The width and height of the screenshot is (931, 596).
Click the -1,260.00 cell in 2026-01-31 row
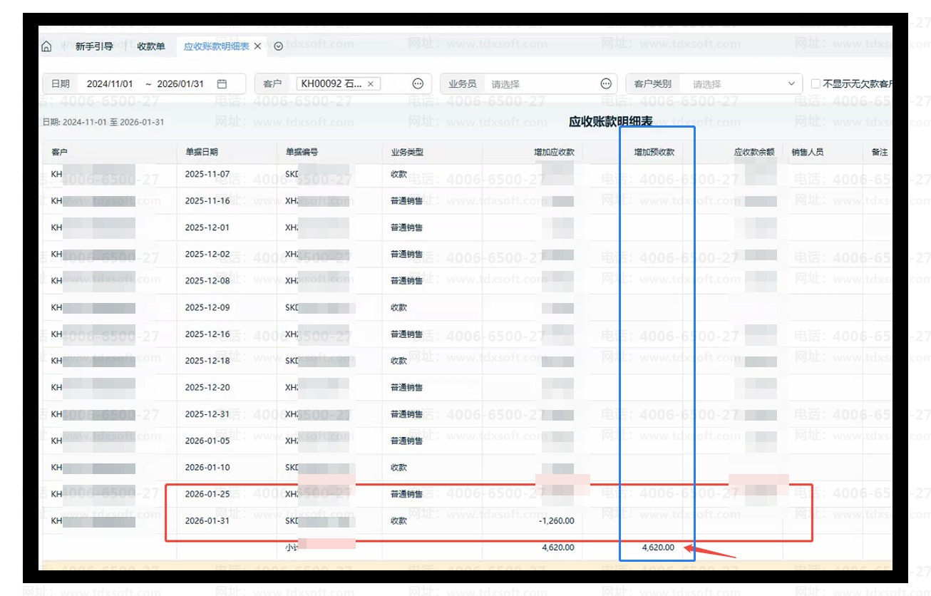[x=556, y=520]
